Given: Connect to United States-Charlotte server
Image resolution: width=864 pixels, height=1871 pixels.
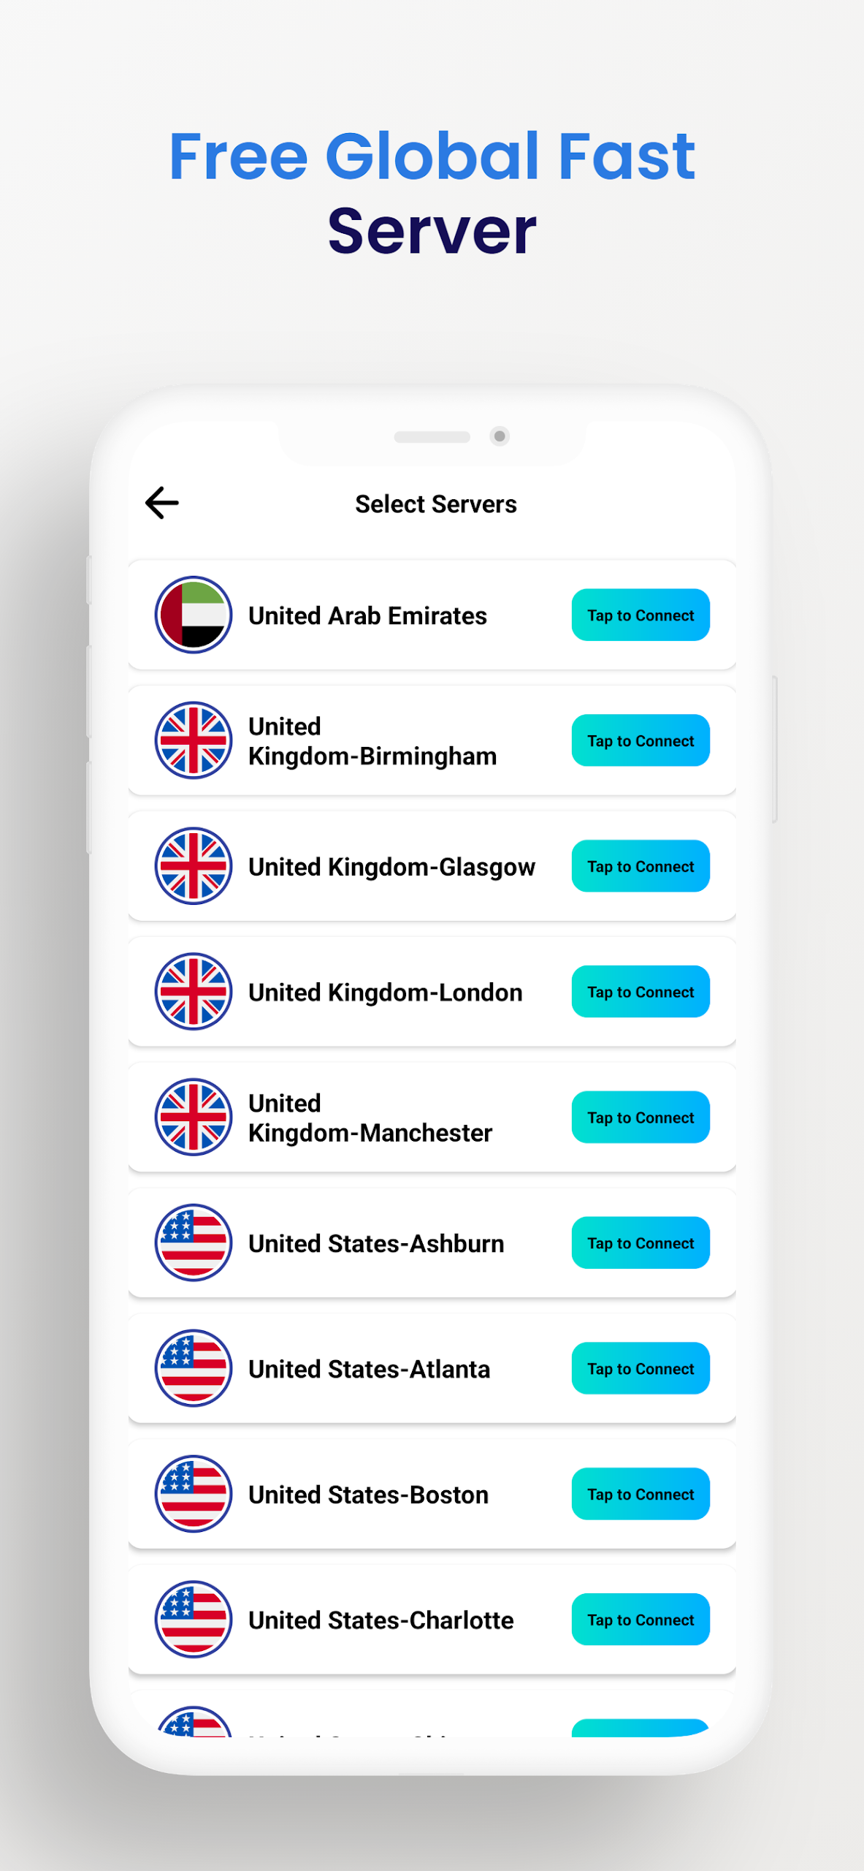Looking at the screenshot, I should 641,1620.
